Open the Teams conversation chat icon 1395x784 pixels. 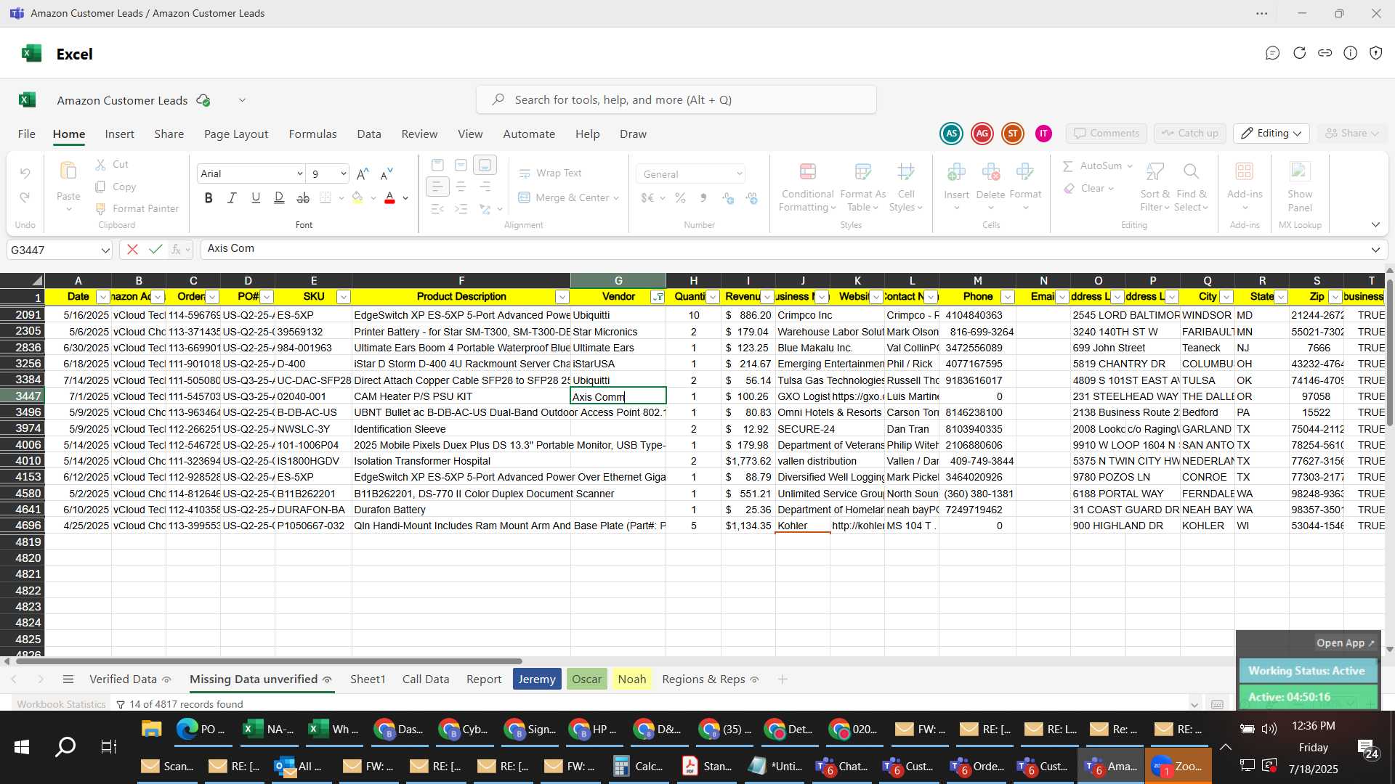pos(1271,53)
